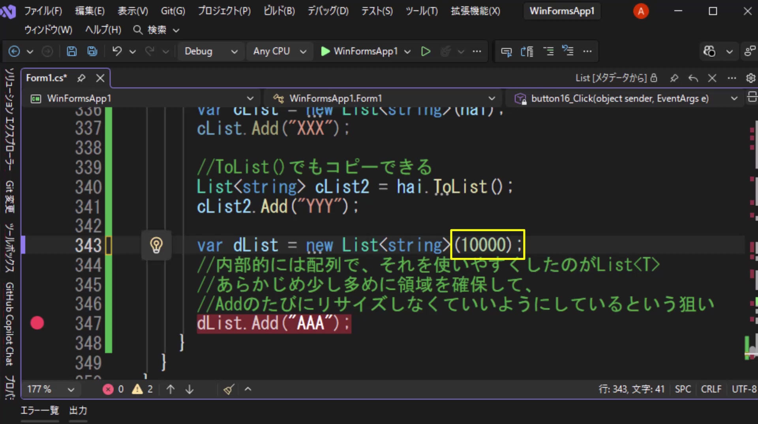Go to the previous issue with the up arrow

click(171, 389)
